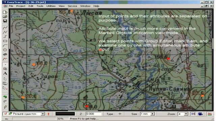Screen dimensions: 216x121
Task: Click the red text-underline icon at bottom right
Action: tap(210, 114)
